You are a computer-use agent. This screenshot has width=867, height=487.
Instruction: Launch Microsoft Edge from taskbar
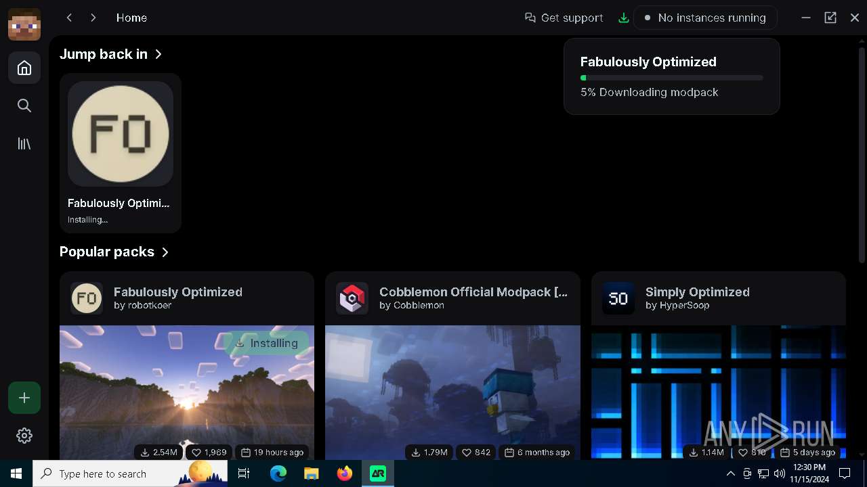(278, 473)
